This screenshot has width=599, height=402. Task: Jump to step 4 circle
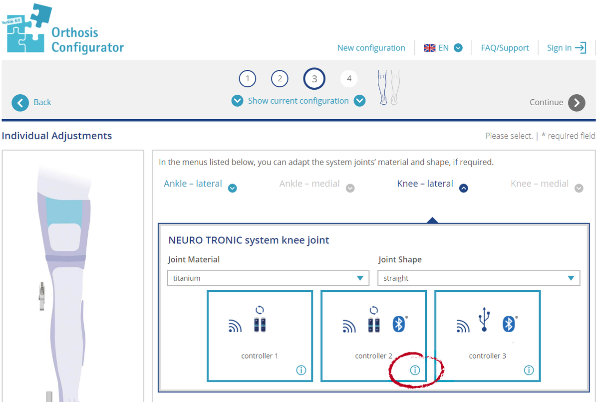(x=349, y=78)
